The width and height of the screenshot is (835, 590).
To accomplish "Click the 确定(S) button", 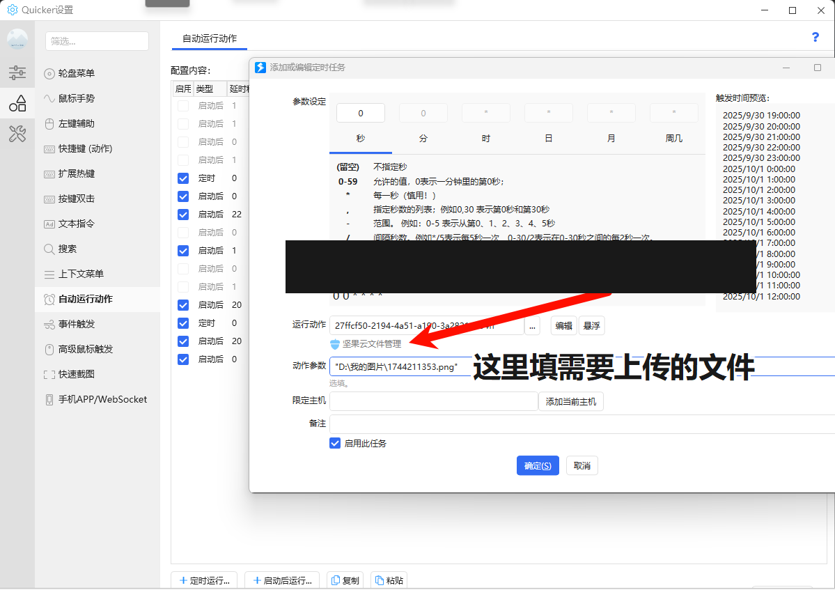I will [x=538, y=466].
